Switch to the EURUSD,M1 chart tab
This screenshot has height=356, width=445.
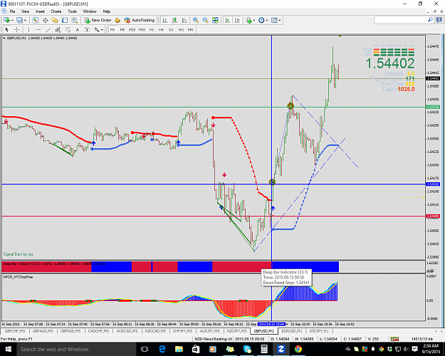click(292, 331)
